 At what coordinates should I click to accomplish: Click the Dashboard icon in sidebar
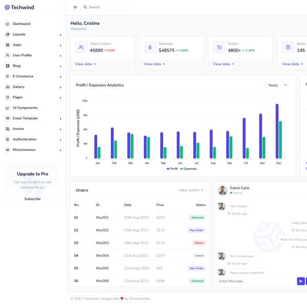click(x=8, y=24)
